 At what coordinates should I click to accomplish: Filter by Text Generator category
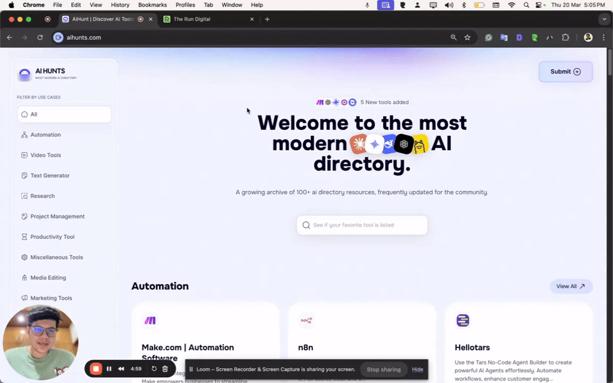click(x=45, y=175)
